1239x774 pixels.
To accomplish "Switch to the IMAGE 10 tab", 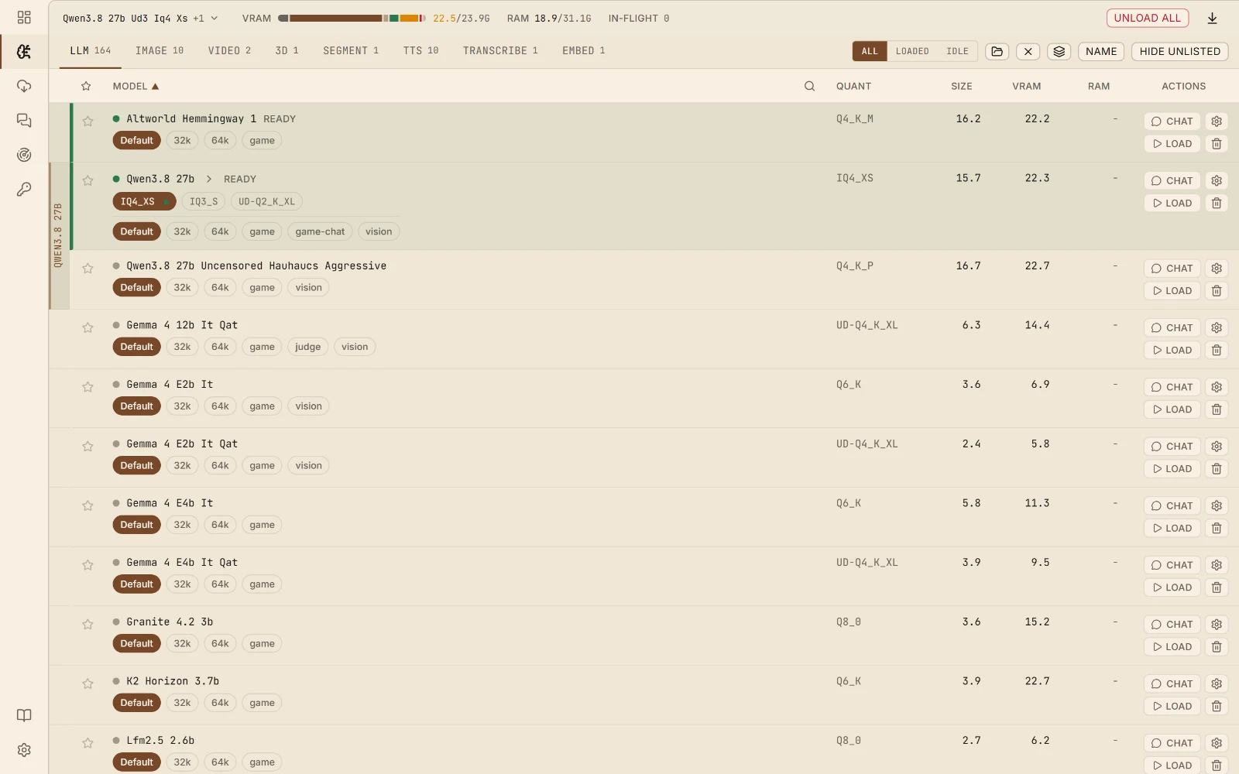I will coord(160,50).
